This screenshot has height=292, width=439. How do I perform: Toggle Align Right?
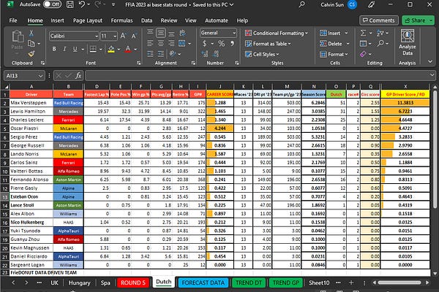point(171,44)
